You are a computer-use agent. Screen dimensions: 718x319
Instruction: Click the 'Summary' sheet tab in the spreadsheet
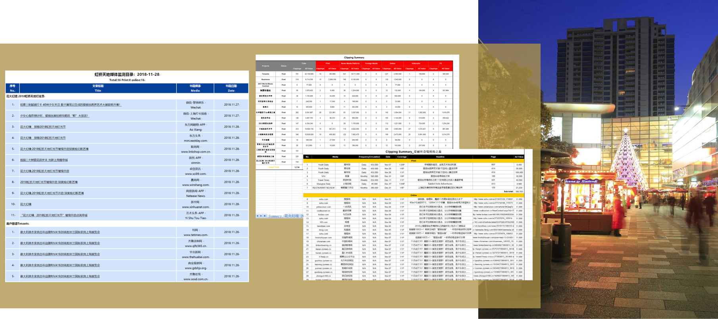tap(275, 216)
